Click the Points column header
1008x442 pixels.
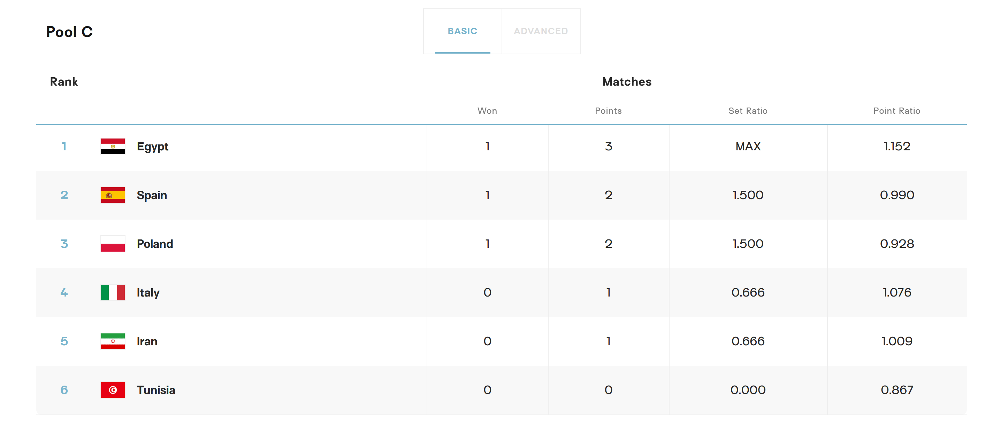(608, 111)
